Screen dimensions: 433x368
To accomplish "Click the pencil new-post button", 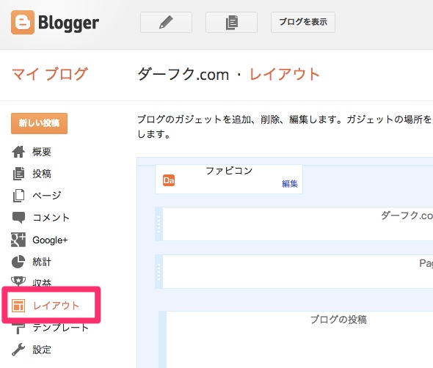I will pos(166,22).
